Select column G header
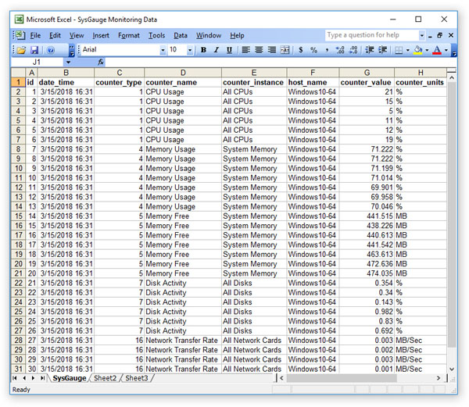Image resolution: width=469 pixels, height=407 pixels. (x=367, y=73)
